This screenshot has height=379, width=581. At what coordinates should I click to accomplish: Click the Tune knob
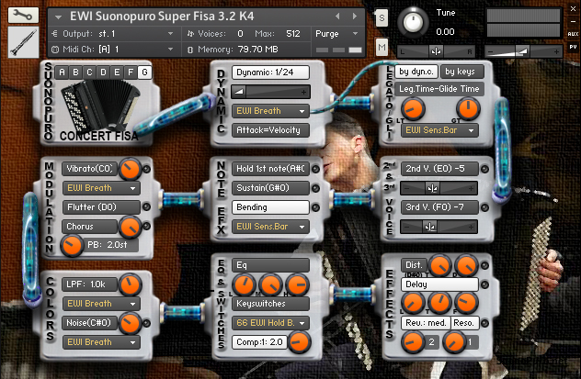pyautogui.click(x=413, y=22)
